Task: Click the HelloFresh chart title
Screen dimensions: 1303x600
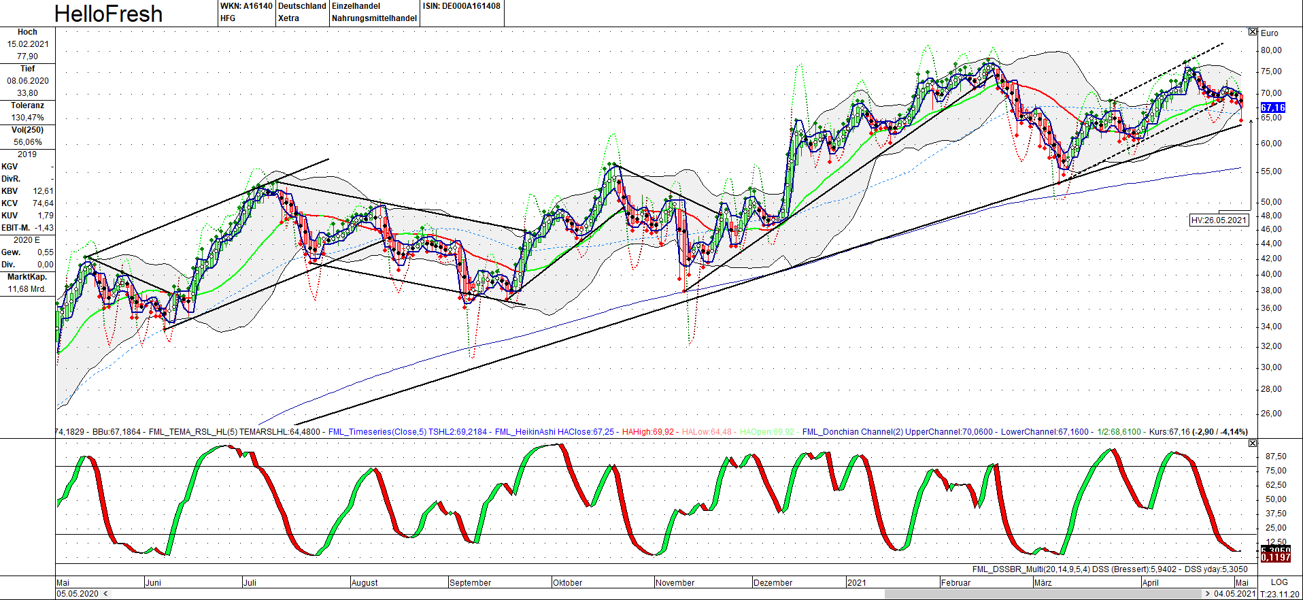Action: (108, 14)
